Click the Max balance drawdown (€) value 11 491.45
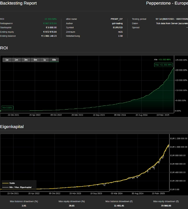This screenshot has height=209, width=188. tap(119, 206)
